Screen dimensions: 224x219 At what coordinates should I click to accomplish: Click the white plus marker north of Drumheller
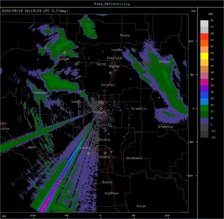point(159,98)
